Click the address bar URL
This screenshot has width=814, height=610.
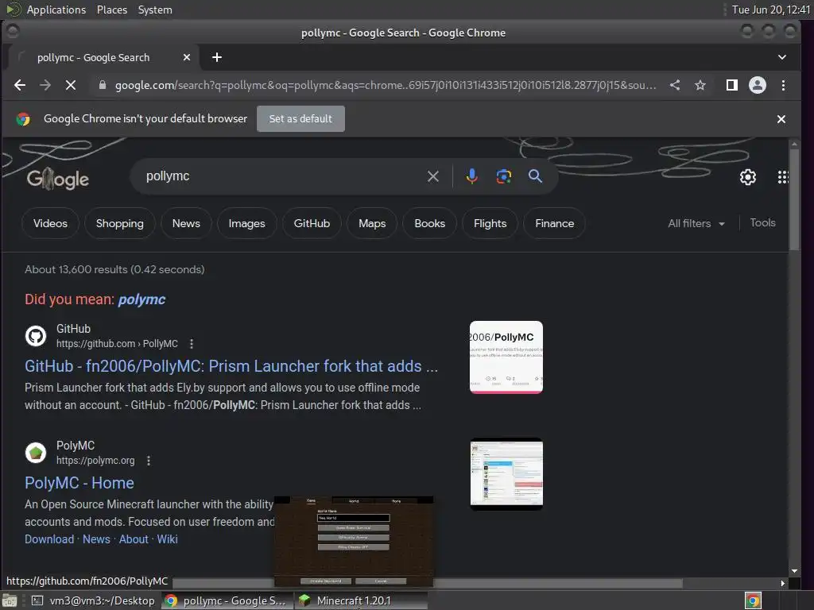pos(386,85)
